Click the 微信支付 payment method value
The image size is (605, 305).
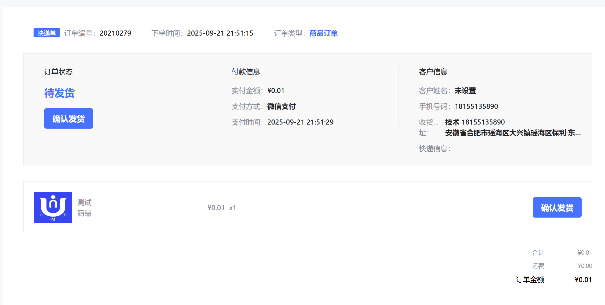[281, 106]
